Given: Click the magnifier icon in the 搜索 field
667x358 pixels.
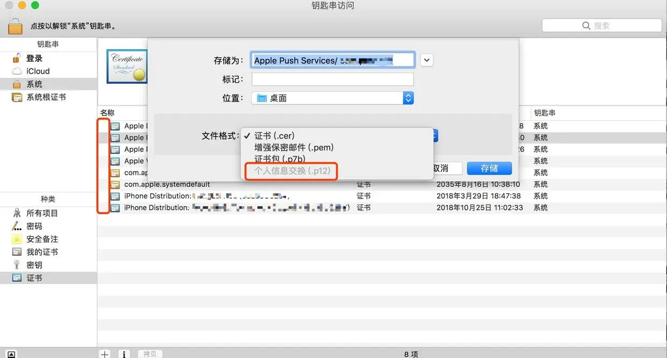Looking at the screenshot, I should 586,25.
